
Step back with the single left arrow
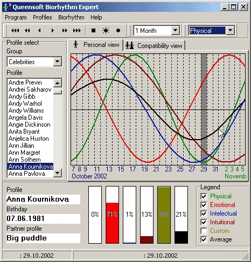pyautogui.click(x=39, y=31)
